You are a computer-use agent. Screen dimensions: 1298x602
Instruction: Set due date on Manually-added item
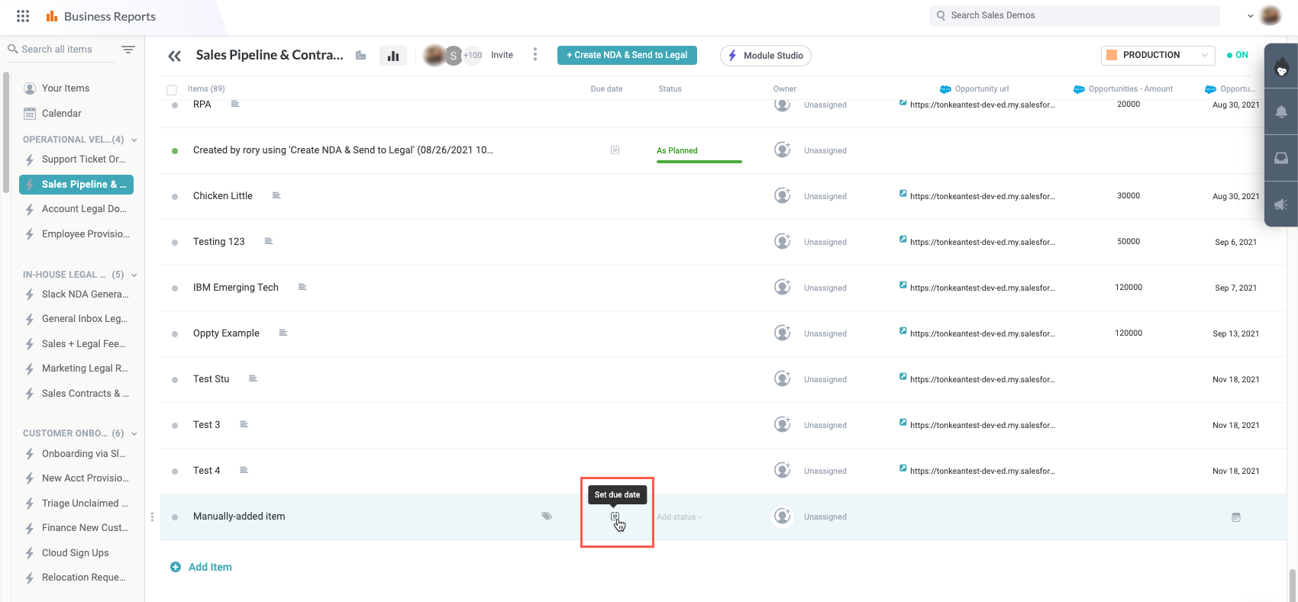[x=615, y=517]
